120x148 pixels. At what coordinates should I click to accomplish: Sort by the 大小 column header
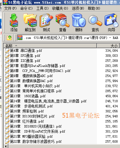coord(108,46)
